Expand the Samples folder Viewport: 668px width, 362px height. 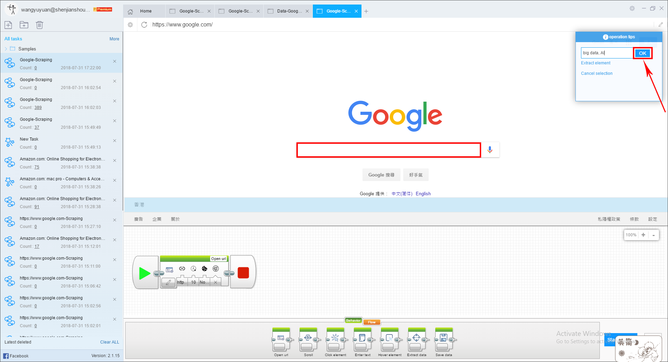tap(6, 49)
